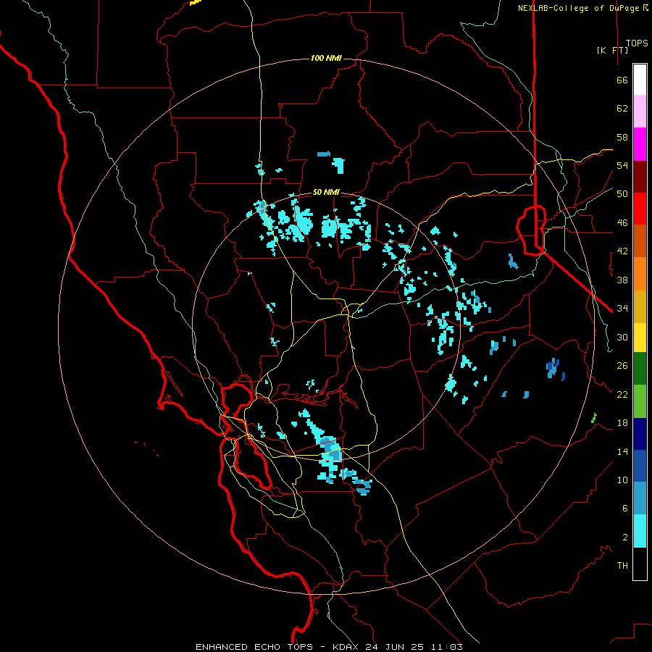Click the legend value "58"

click(x=622, y=137)
